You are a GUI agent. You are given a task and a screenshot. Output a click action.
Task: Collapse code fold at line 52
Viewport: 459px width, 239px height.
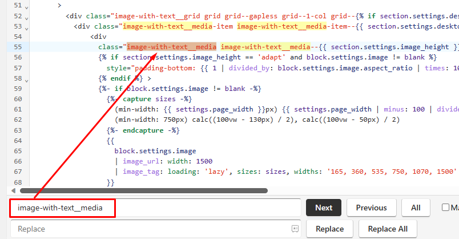click(27, 18)
